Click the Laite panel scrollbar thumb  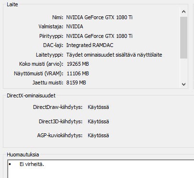[x=183, y=37]
